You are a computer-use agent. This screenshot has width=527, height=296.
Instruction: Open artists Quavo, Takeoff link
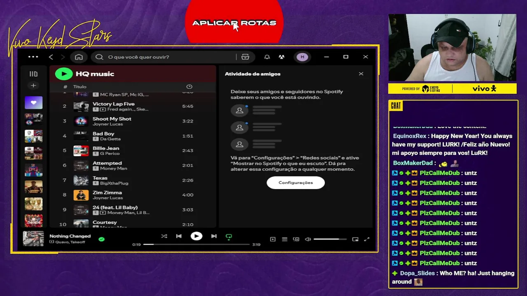point(70,242)
